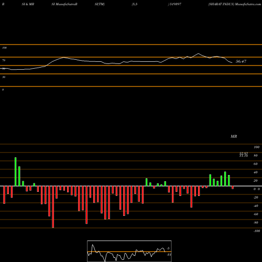This screenshot has width=262, height=262.
Task: Click the RSI axis label 100
Action: (4, 48)
